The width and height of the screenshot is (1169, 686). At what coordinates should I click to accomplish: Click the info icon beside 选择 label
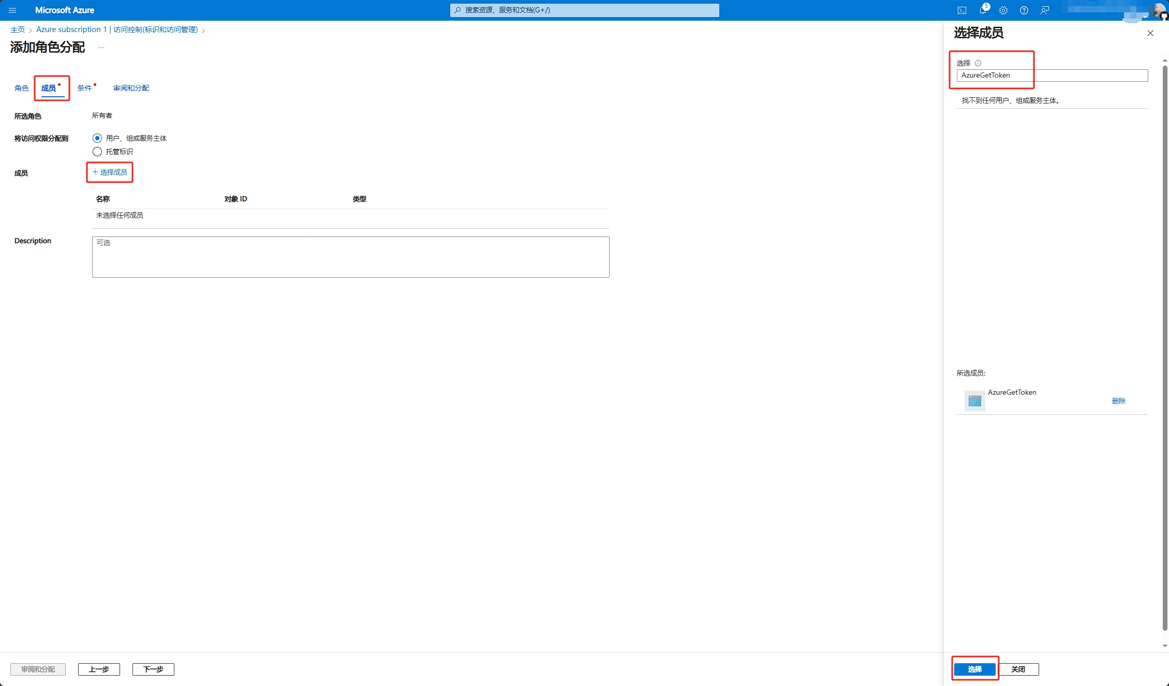[978, 63]
